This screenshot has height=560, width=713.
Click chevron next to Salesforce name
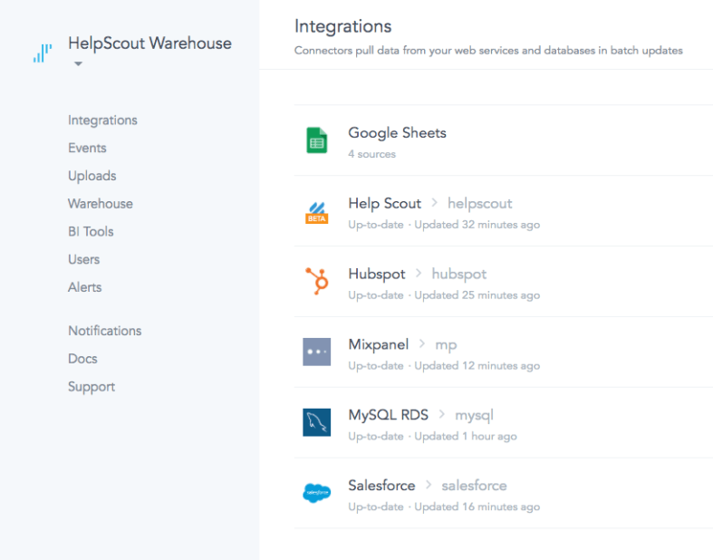pos(429,485)
